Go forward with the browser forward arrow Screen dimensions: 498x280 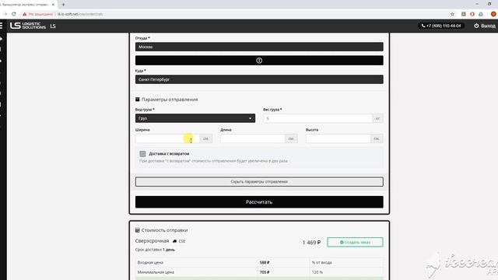click(5, 14)
